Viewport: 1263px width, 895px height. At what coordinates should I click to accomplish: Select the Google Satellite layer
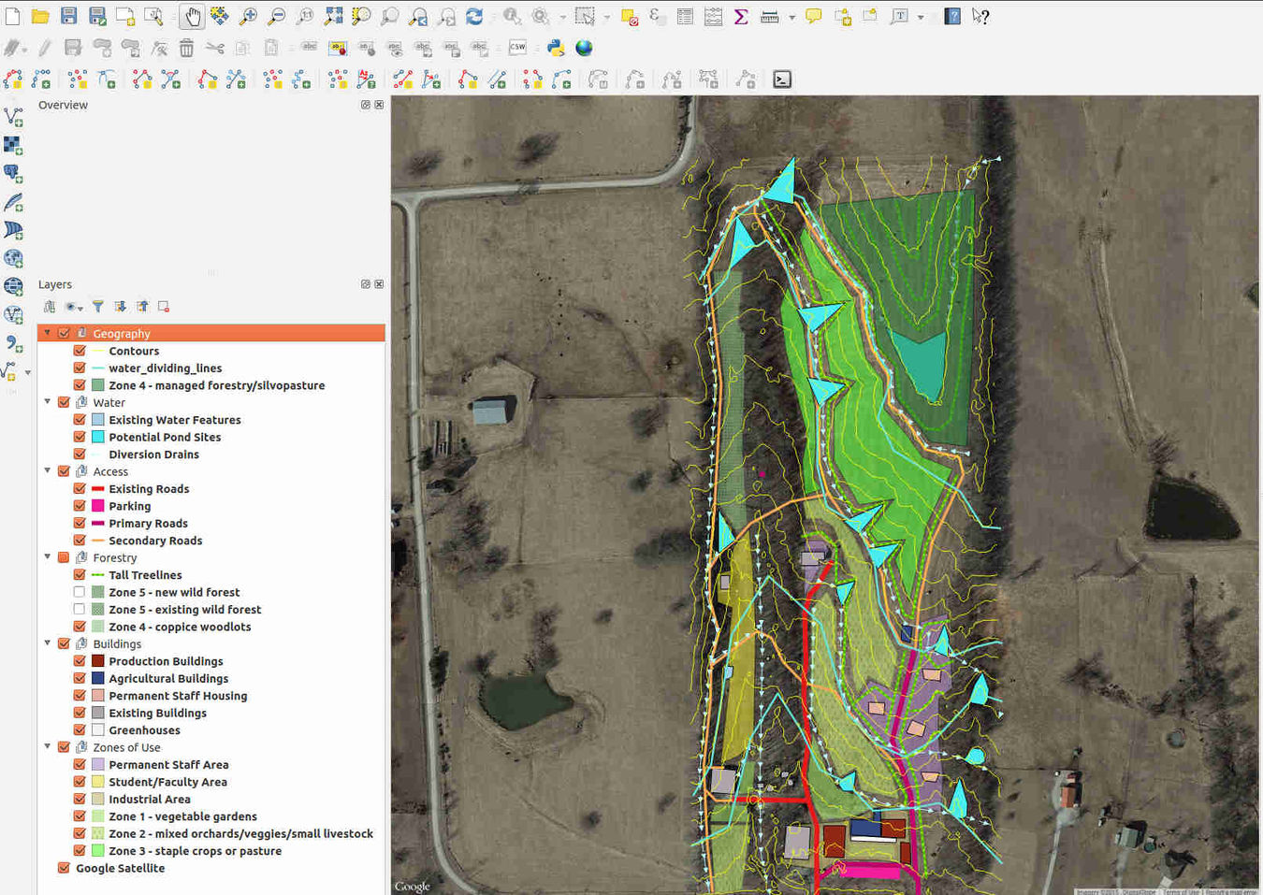coord(121,868)
